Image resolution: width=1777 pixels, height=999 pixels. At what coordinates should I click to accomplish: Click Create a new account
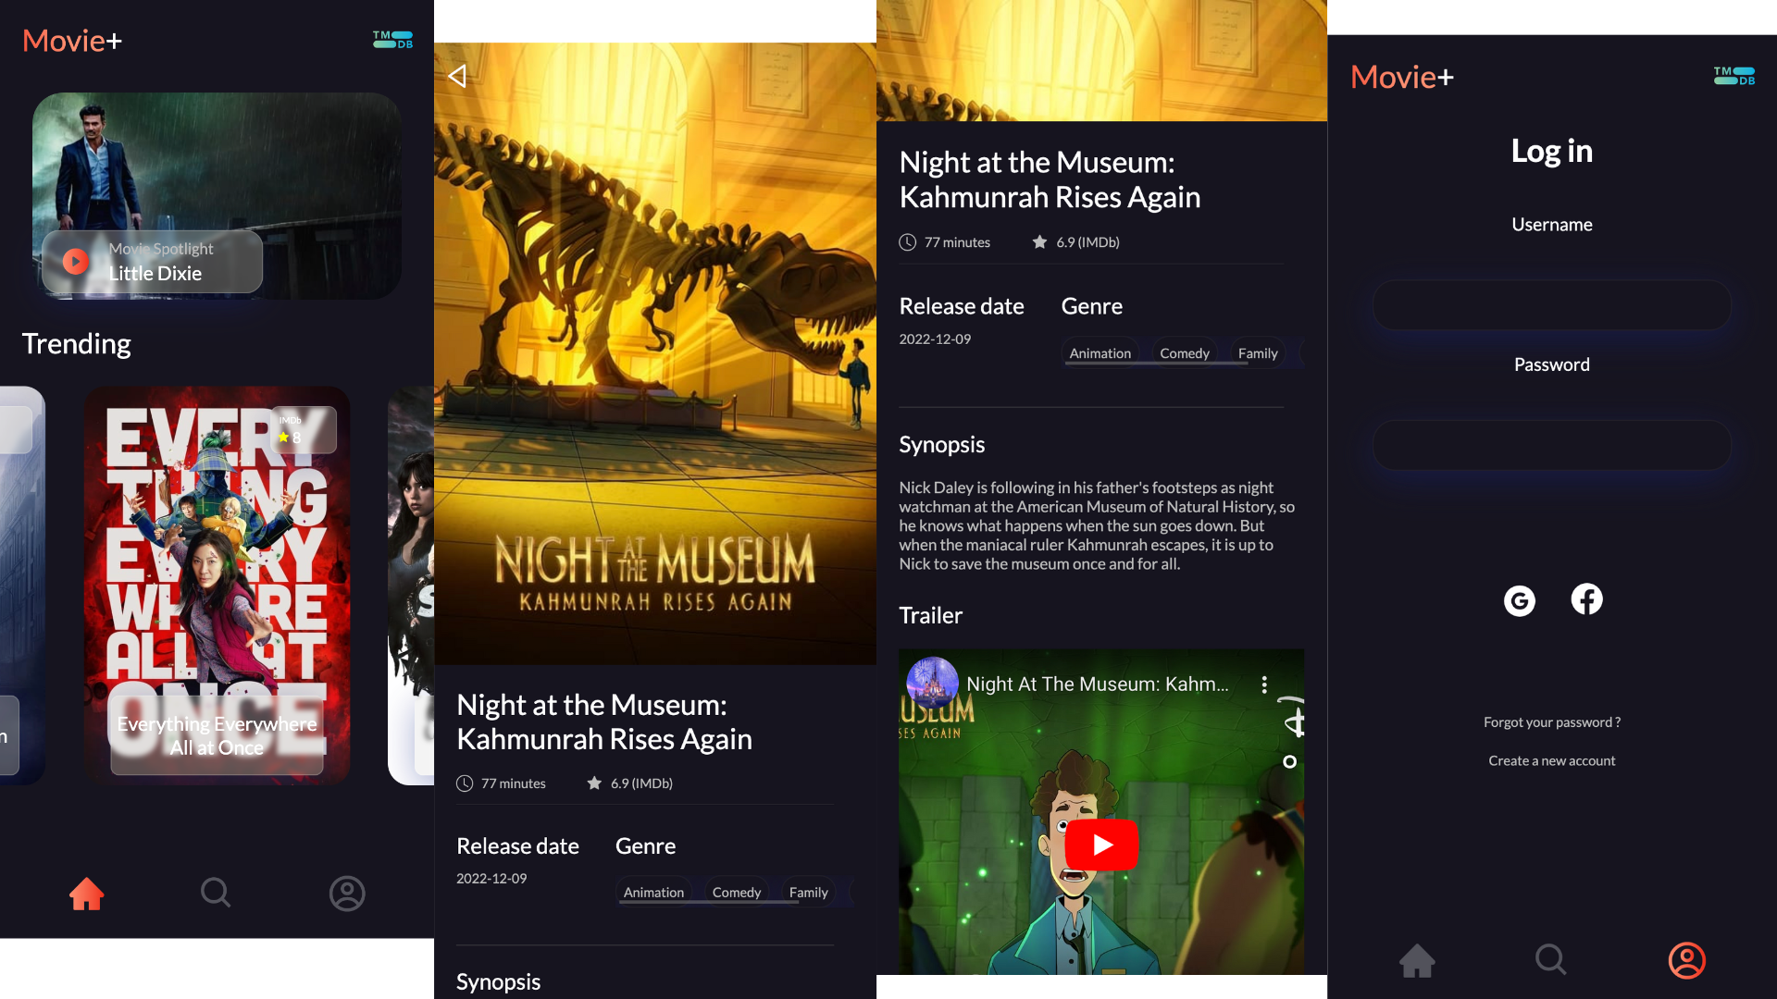coord(1551,760)
